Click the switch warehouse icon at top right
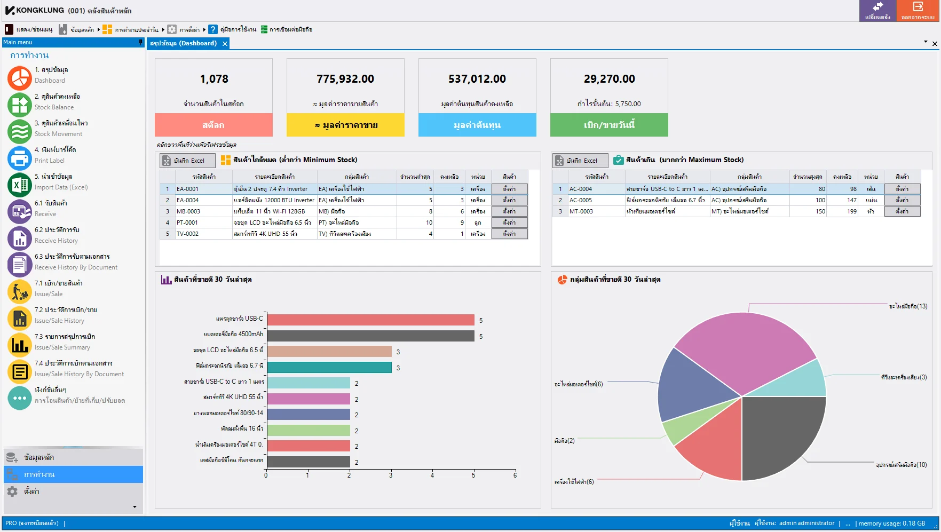This screenshot has height=532, width=941. (877, 11)
